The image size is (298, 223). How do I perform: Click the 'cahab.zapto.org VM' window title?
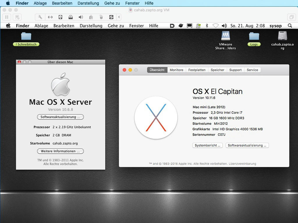pyautogui.click(x=151, y=10)
